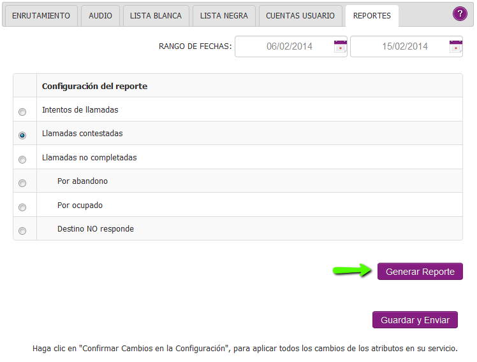Screen dimensions: 477x362
Task: Click the Llamadas no completadas label text
Action: click(x=89, y=158)
